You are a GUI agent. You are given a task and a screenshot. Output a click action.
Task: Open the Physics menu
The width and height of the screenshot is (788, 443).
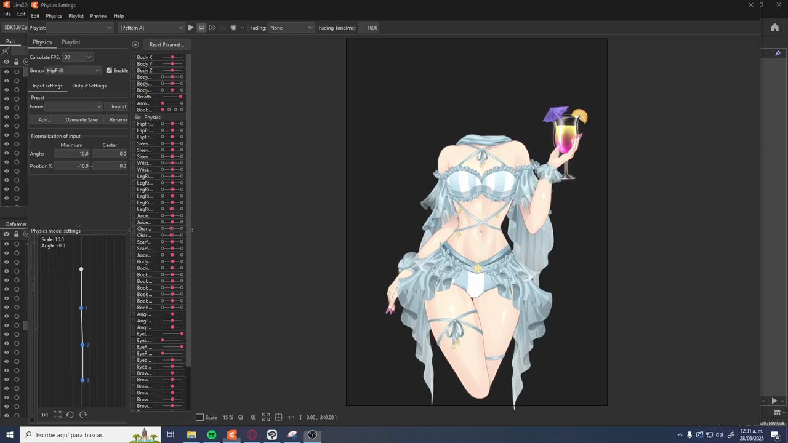(54, 16)
